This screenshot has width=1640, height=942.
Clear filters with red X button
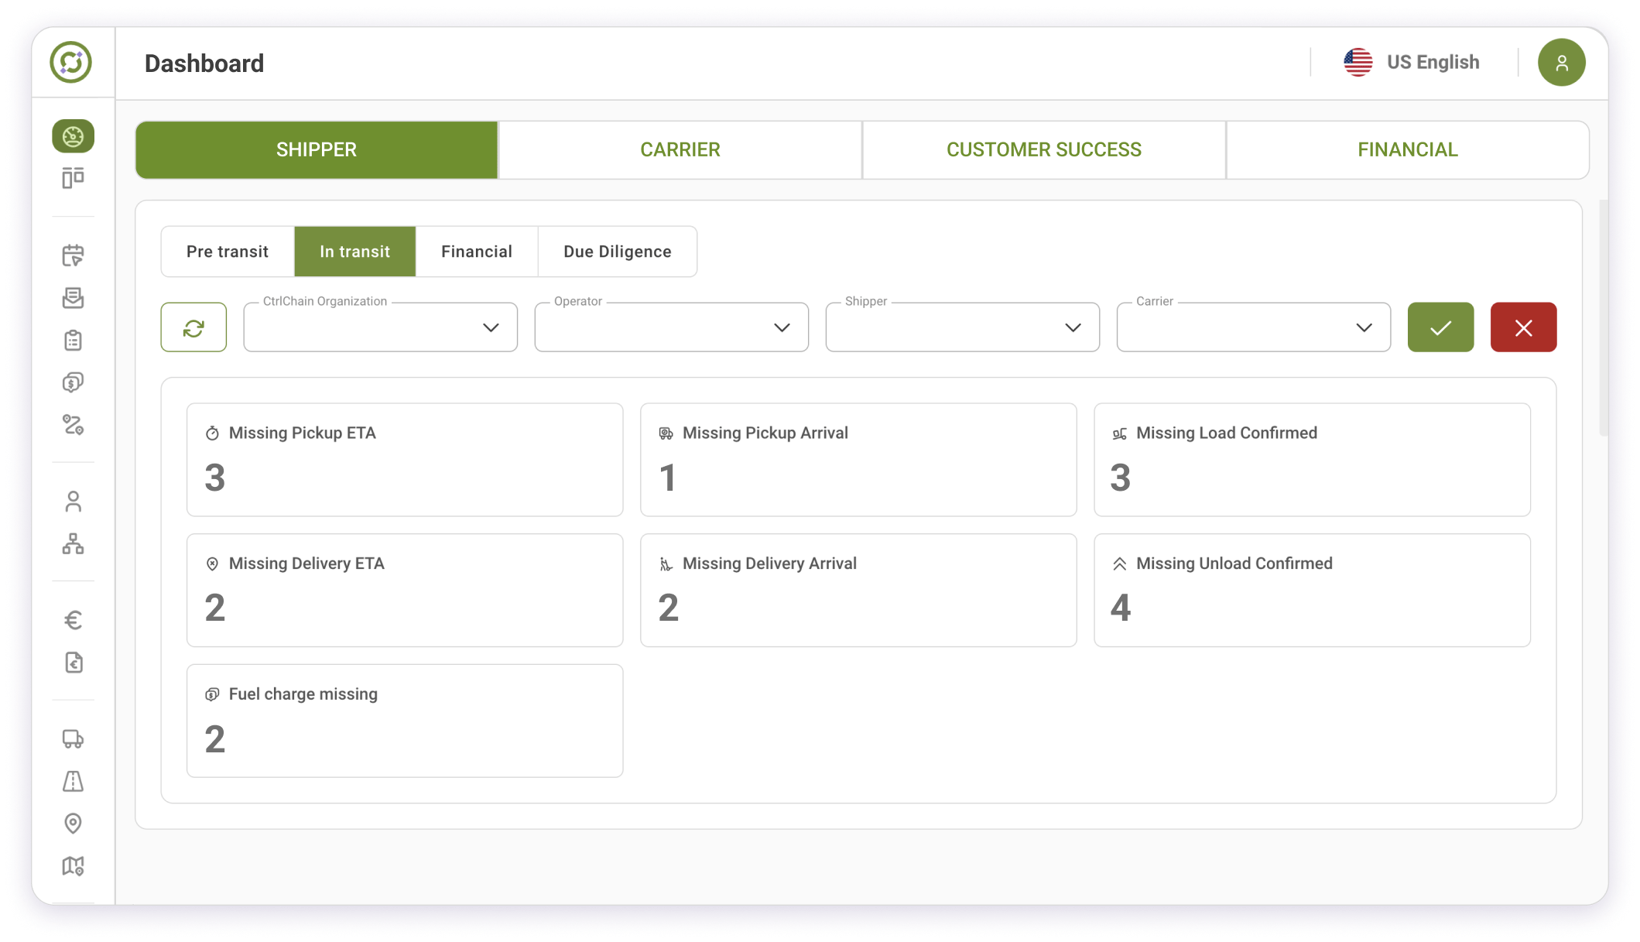[1523, 327]
